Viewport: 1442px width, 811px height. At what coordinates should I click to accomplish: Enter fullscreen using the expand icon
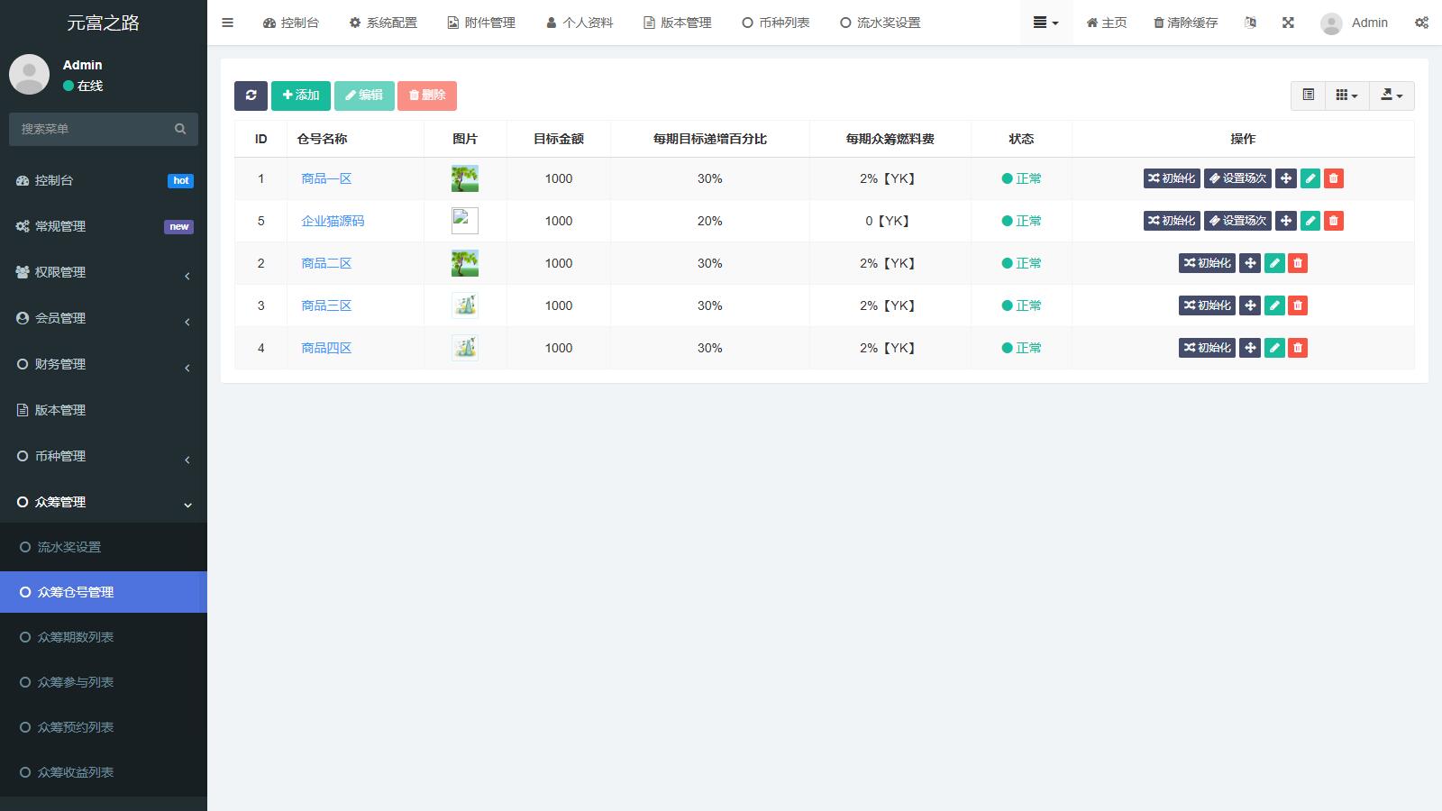(1288, 23)
